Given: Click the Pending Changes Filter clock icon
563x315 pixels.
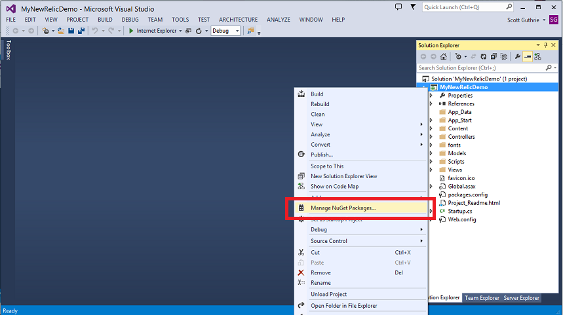Looking at the screenshot, I should tap(459, 57).
